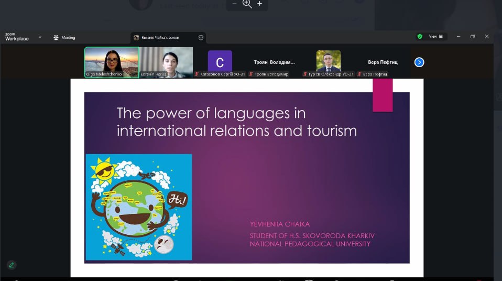Image resolution: width=502 pixels, height=281 pixels.
Task: Click the Zoom Workplace logo
Action: (17, 37)
